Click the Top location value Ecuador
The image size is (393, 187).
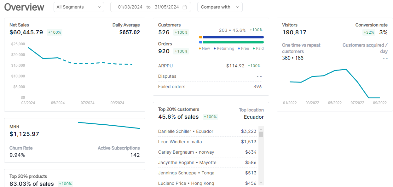[x=254, y=117]
